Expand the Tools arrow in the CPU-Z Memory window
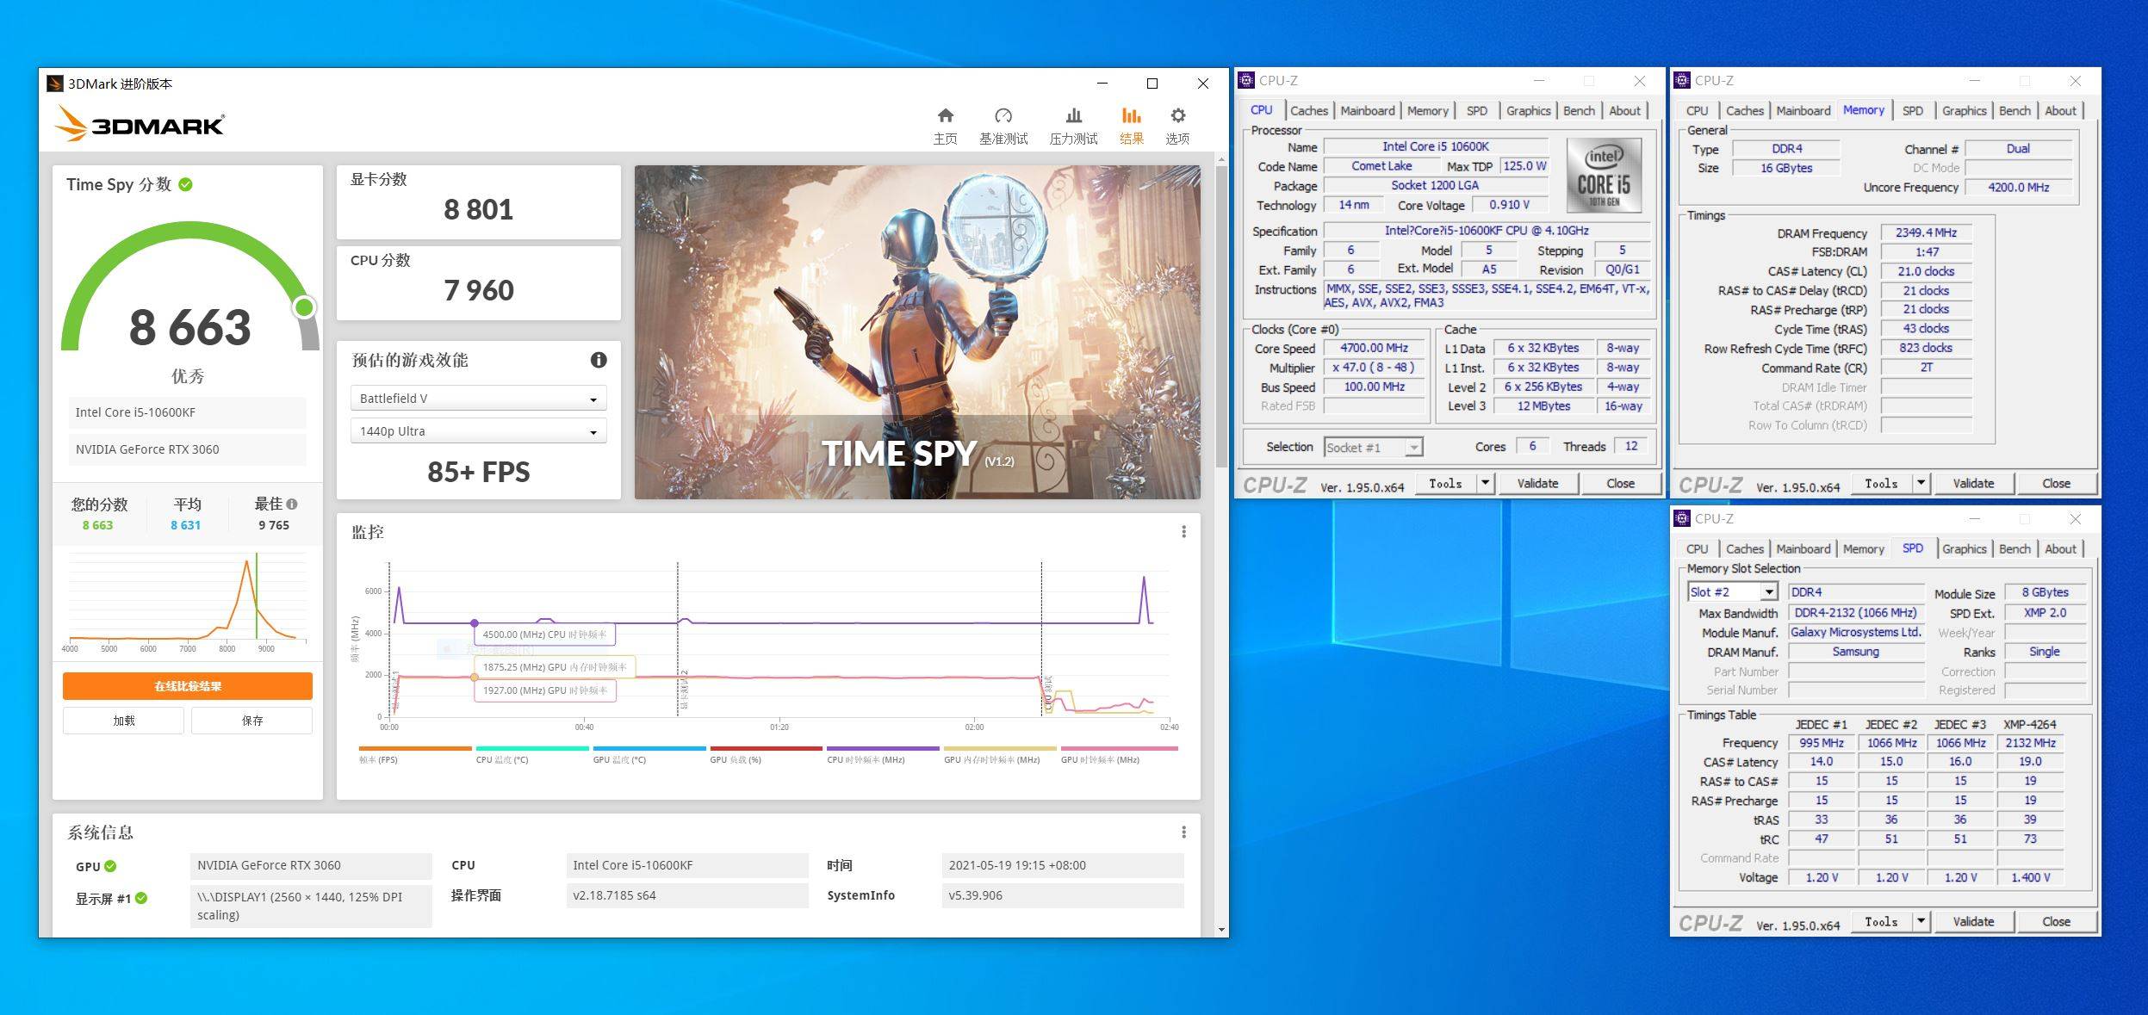Screen dimensions: 2148x1015 click(1921, 483)
